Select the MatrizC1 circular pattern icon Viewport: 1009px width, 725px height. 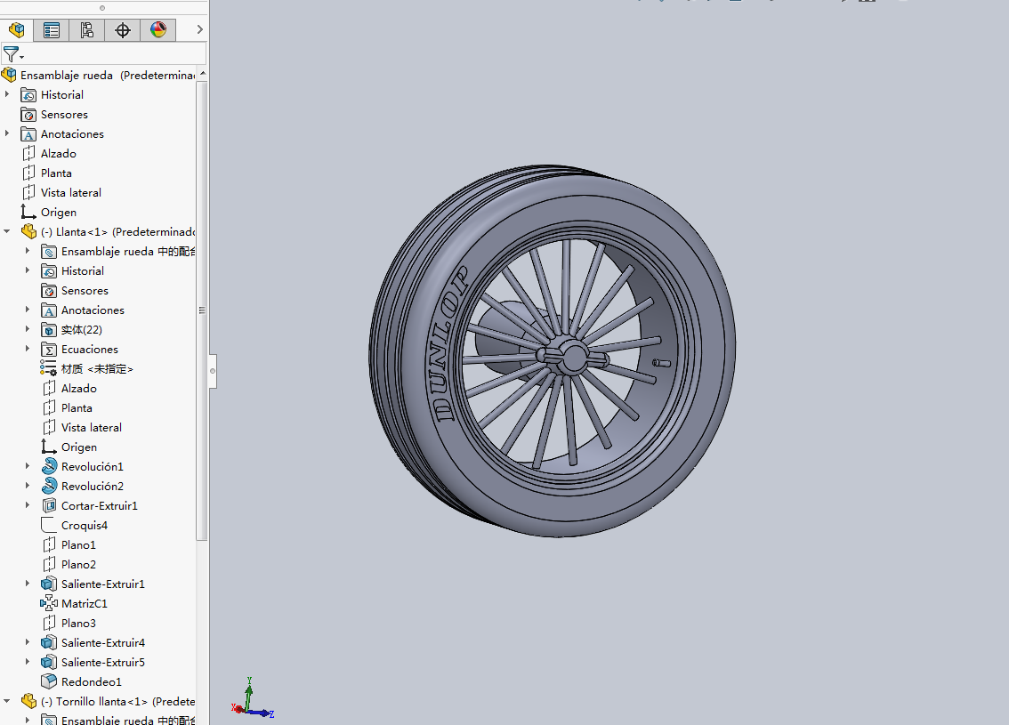(49, 603)
